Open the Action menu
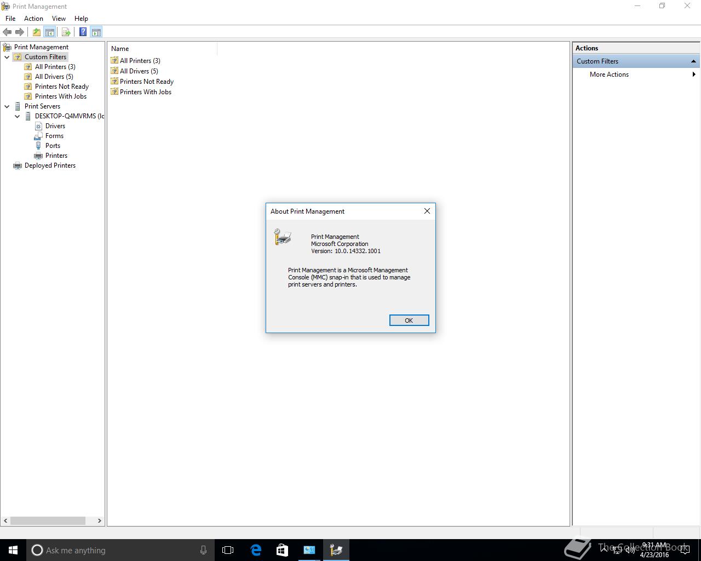Screen dimensions: 701x561 tap(33, 19)
